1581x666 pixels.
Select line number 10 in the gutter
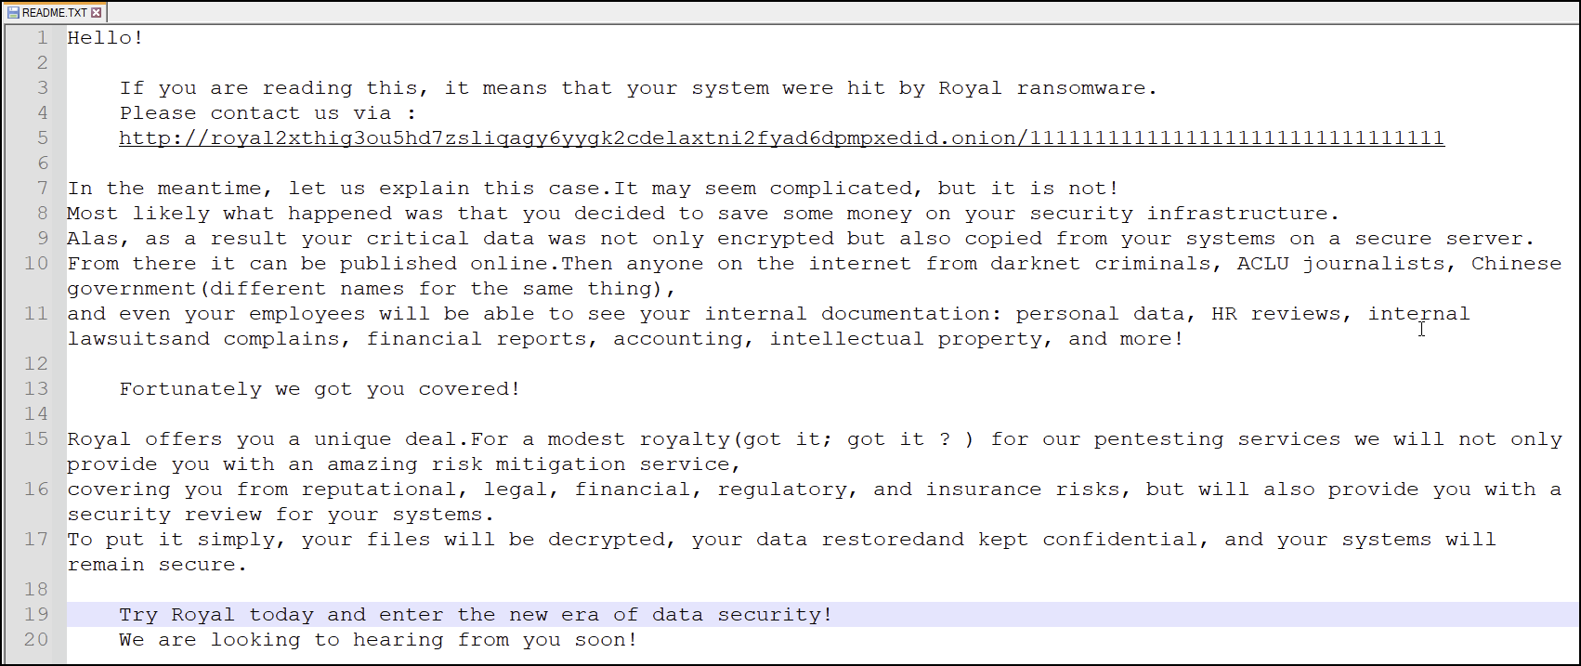tap(36, 264)
